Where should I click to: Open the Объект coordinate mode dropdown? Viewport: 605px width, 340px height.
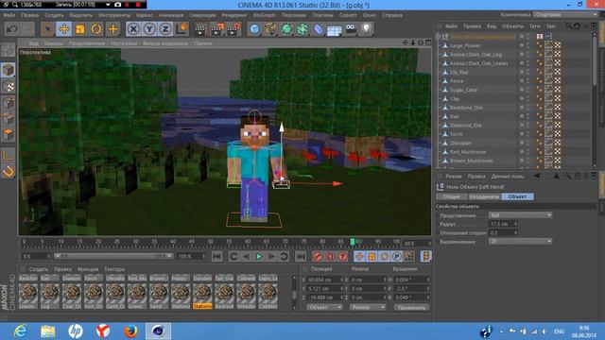[x=324, y=307]
